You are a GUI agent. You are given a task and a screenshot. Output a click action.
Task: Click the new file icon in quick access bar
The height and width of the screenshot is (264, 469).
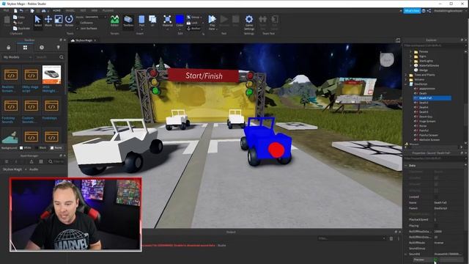click(15, 10)
